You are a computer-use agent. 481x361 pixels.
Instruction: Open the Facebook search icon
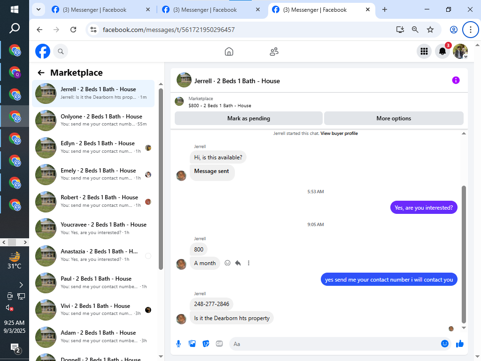click(x=61, y=51)
